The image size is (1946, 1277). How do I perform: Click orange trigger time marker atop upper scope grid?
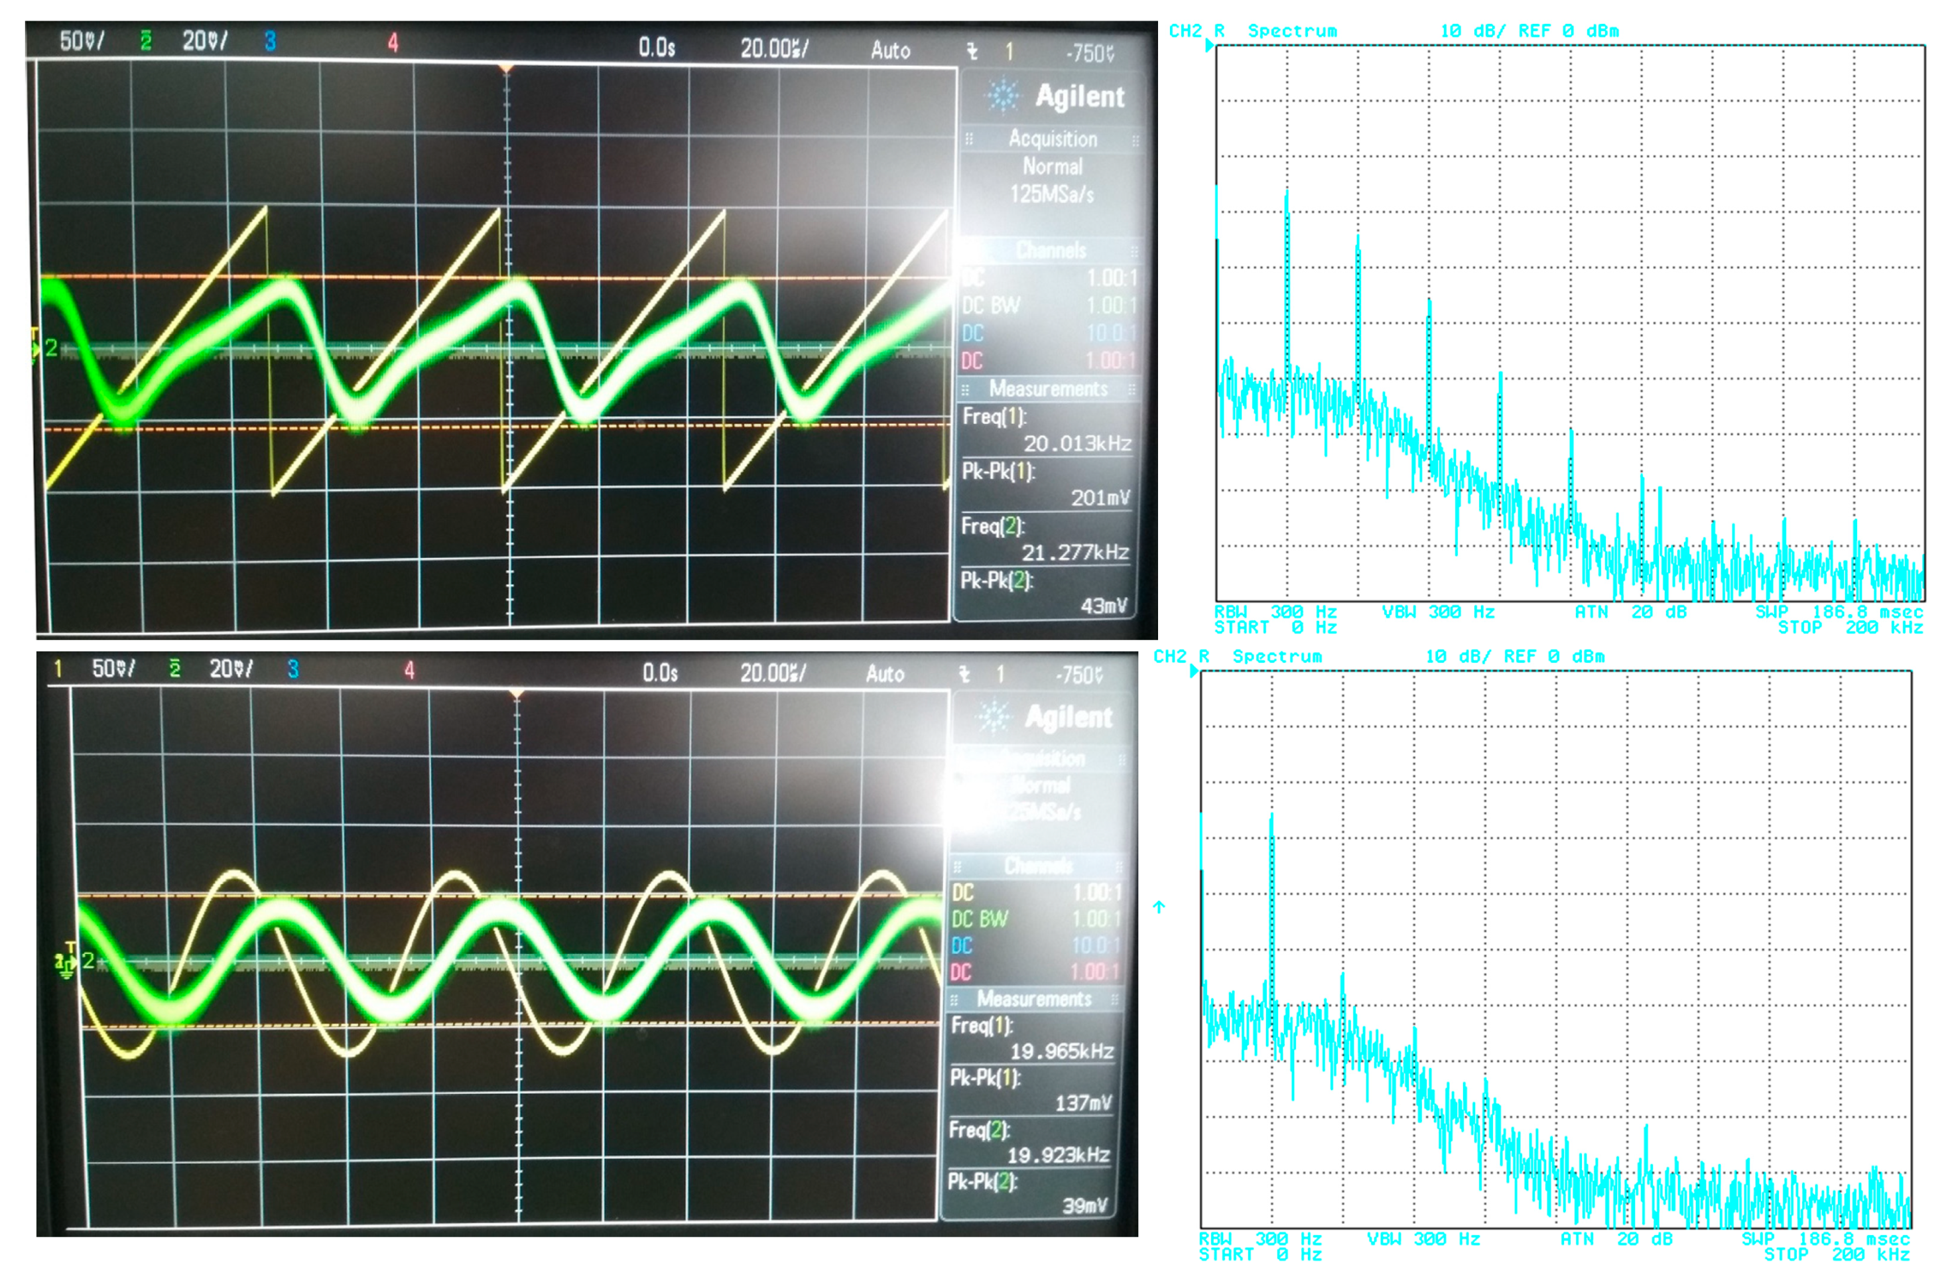point(507,68)
